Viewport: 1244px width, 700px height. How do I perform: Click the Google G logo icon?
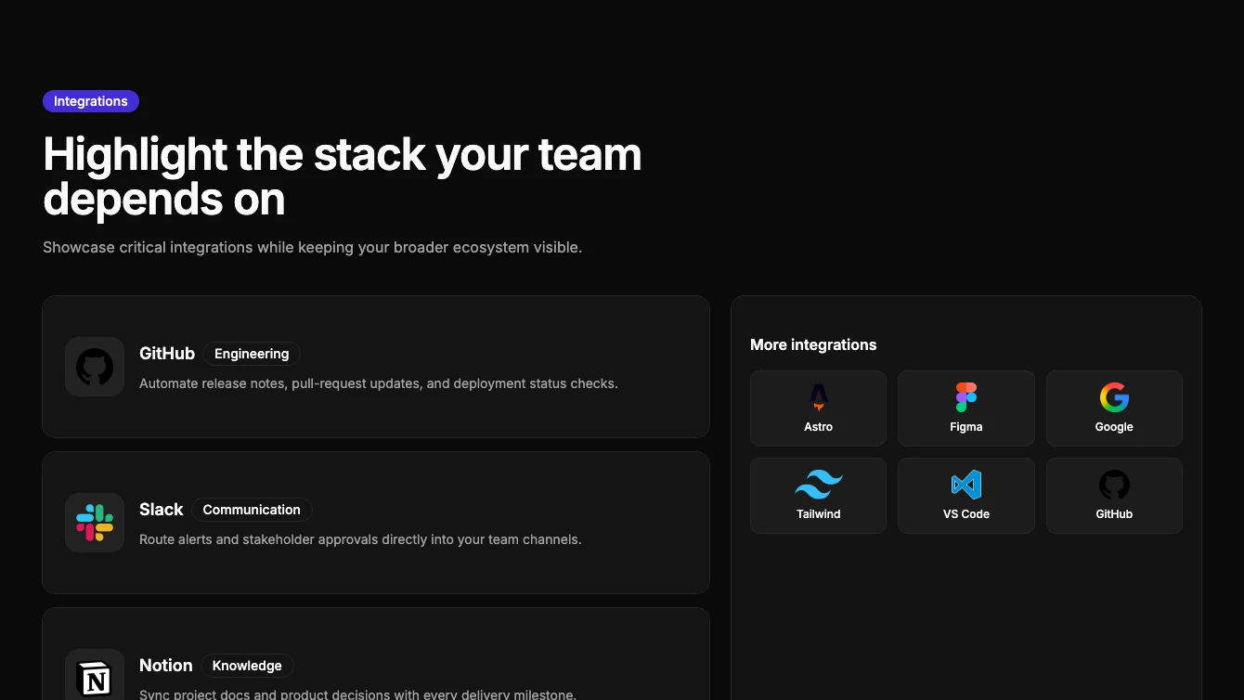[x=1114, y=398]
